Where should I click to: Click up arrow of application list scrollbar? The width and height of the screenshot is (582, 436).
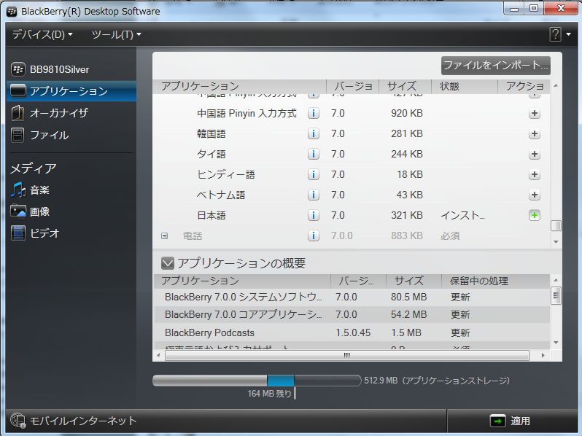click(x=556, y=86)
